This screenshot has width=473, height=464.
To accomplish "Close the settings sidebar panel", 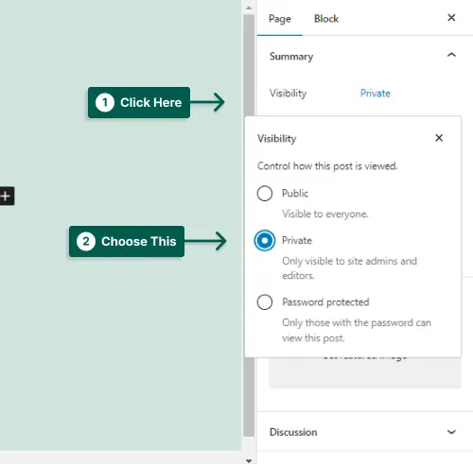I will 451,18.
